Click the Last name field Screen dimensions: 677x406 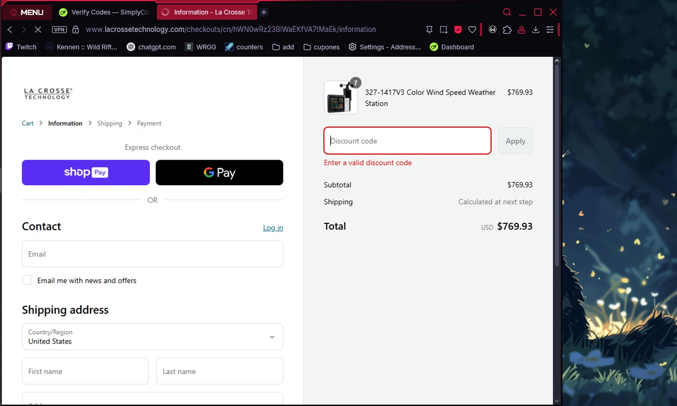coord(219,371)
